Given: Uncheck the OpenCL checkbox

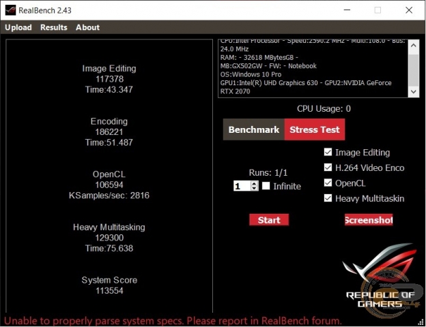Looking at the screenshot, I should pos(328,183).
